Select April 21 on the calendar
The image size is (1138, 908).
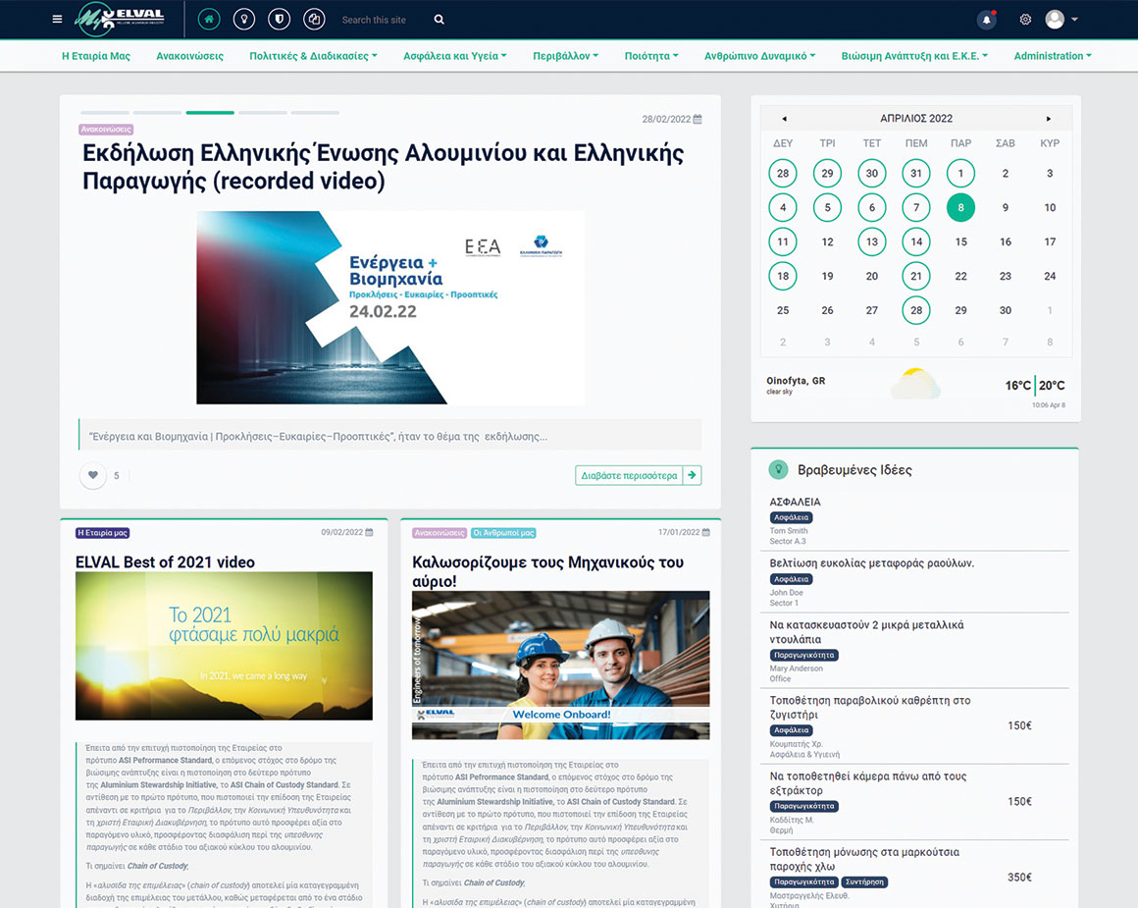(x=915, y=276)
